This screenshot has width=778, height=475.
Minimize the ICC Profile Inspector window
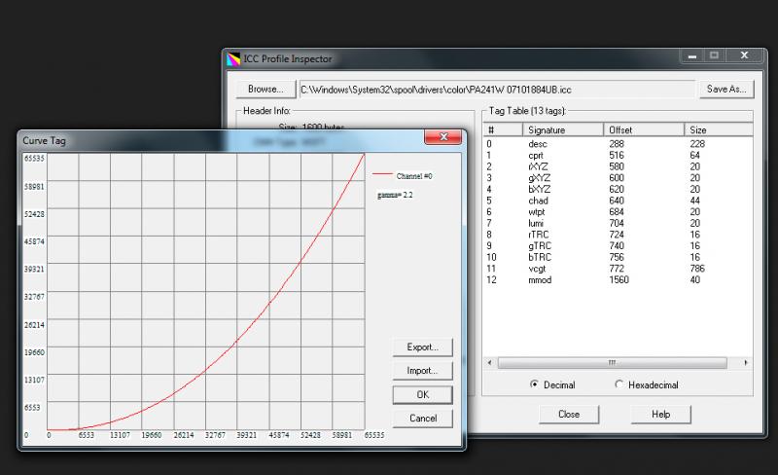tap(692, 55)
